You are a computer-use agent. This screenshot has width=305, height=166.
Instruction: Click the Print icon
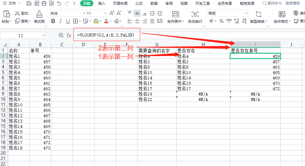(44, 4)
